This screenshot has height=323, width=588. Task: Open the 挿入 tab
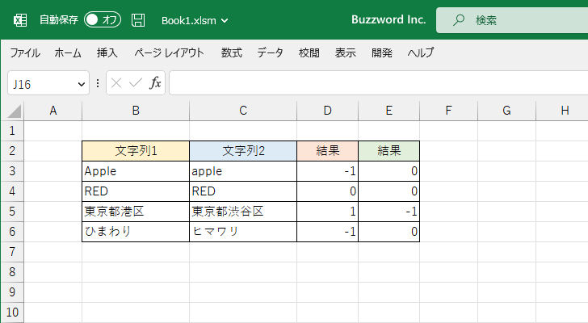coord(107,52)
